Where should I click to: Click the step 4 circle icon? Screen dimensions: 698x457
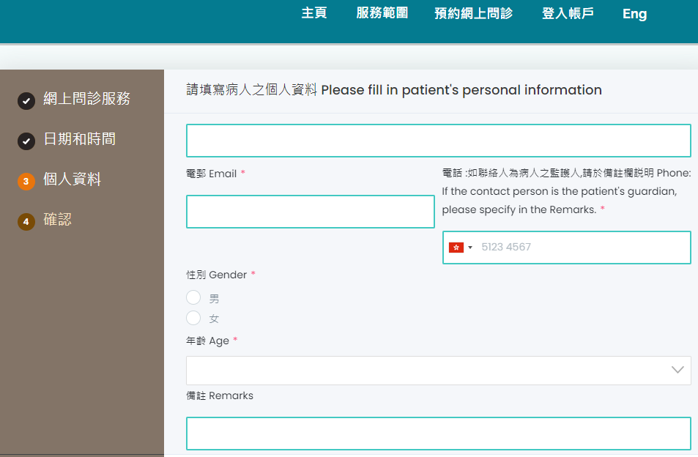(26, 222)
